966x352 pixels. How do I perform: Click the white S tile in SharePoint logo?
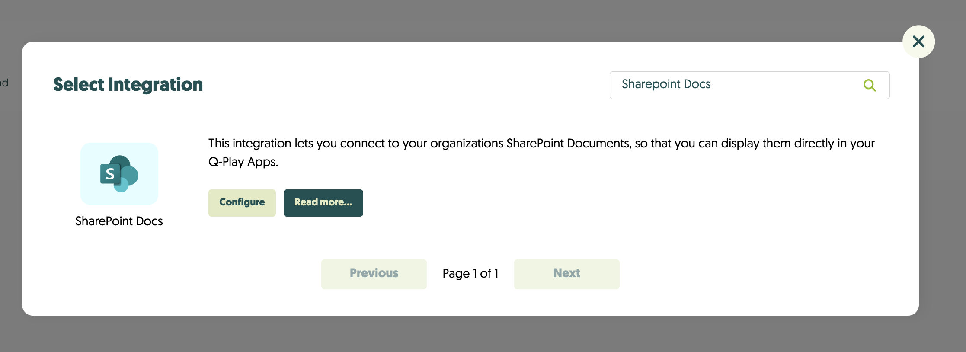click(x=110, y=174)
